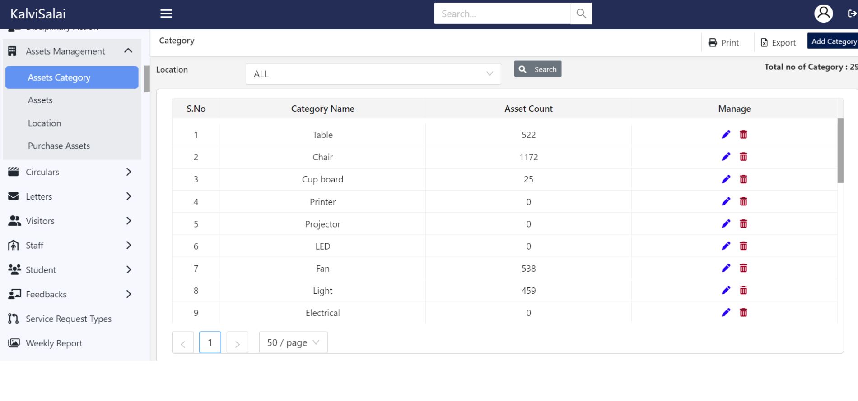
Task: Open Purchase Assets submenu item
Action: point(59,146)
